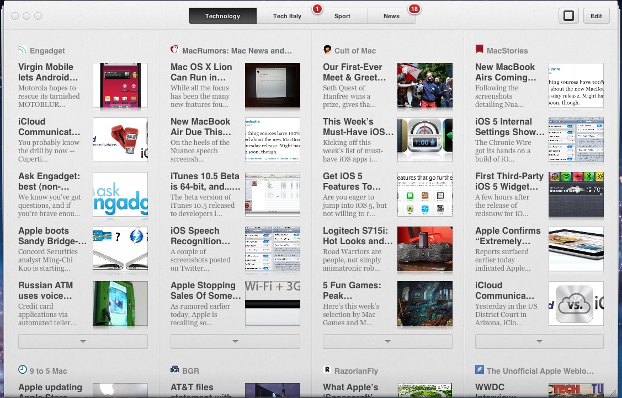
Task: Click the Engadget feed RSS icon
Action: point(22,50)
